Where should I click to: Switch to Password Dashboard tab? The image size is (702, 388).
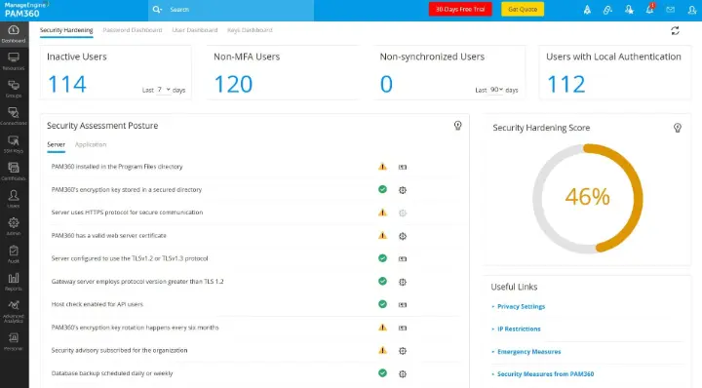[x=133, y=30]
